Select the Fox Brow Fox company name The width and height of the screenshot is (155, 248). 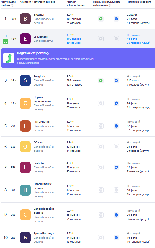(42, 122)
